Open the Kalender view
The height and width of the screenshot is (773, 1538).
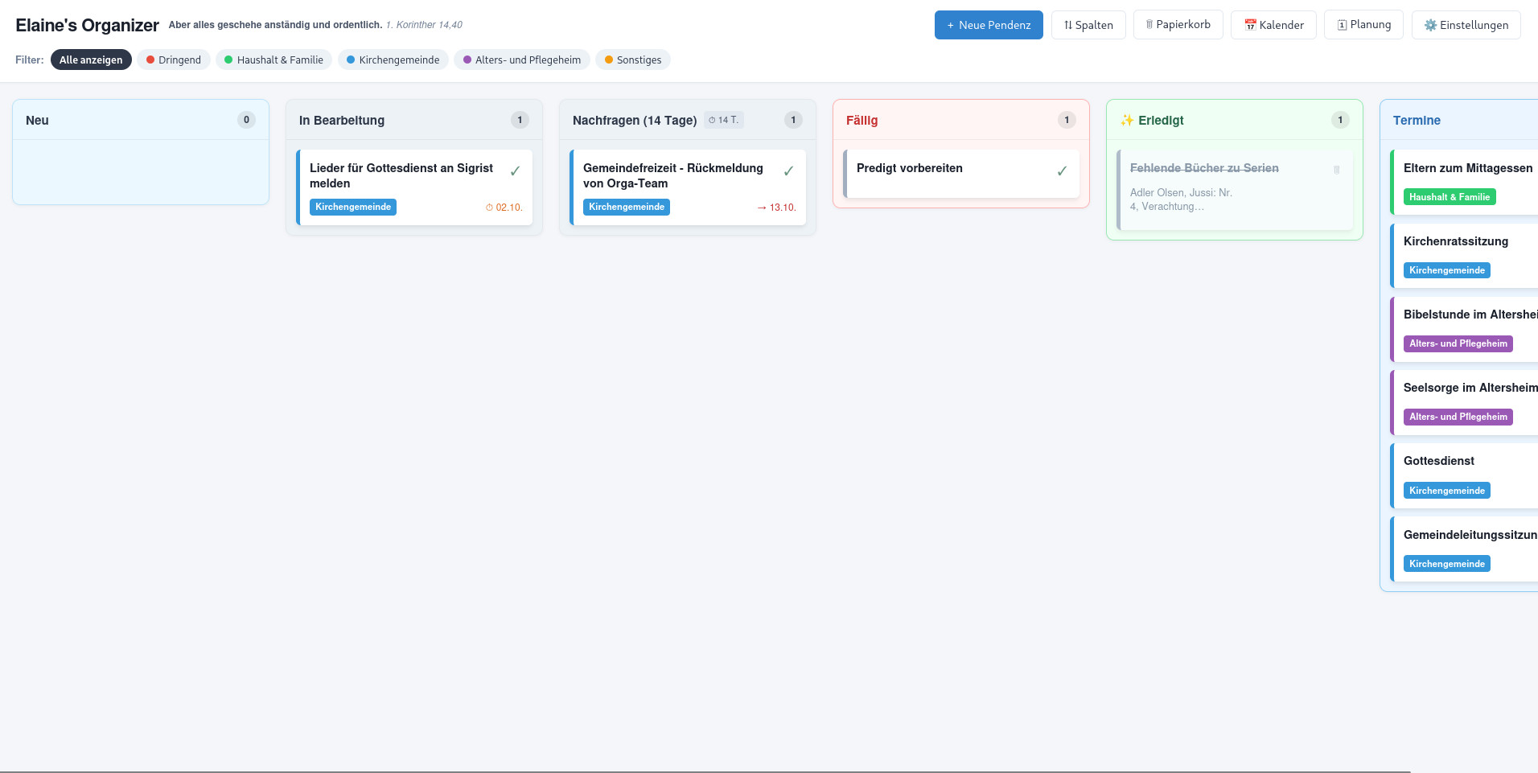[x=1273, y=25]
